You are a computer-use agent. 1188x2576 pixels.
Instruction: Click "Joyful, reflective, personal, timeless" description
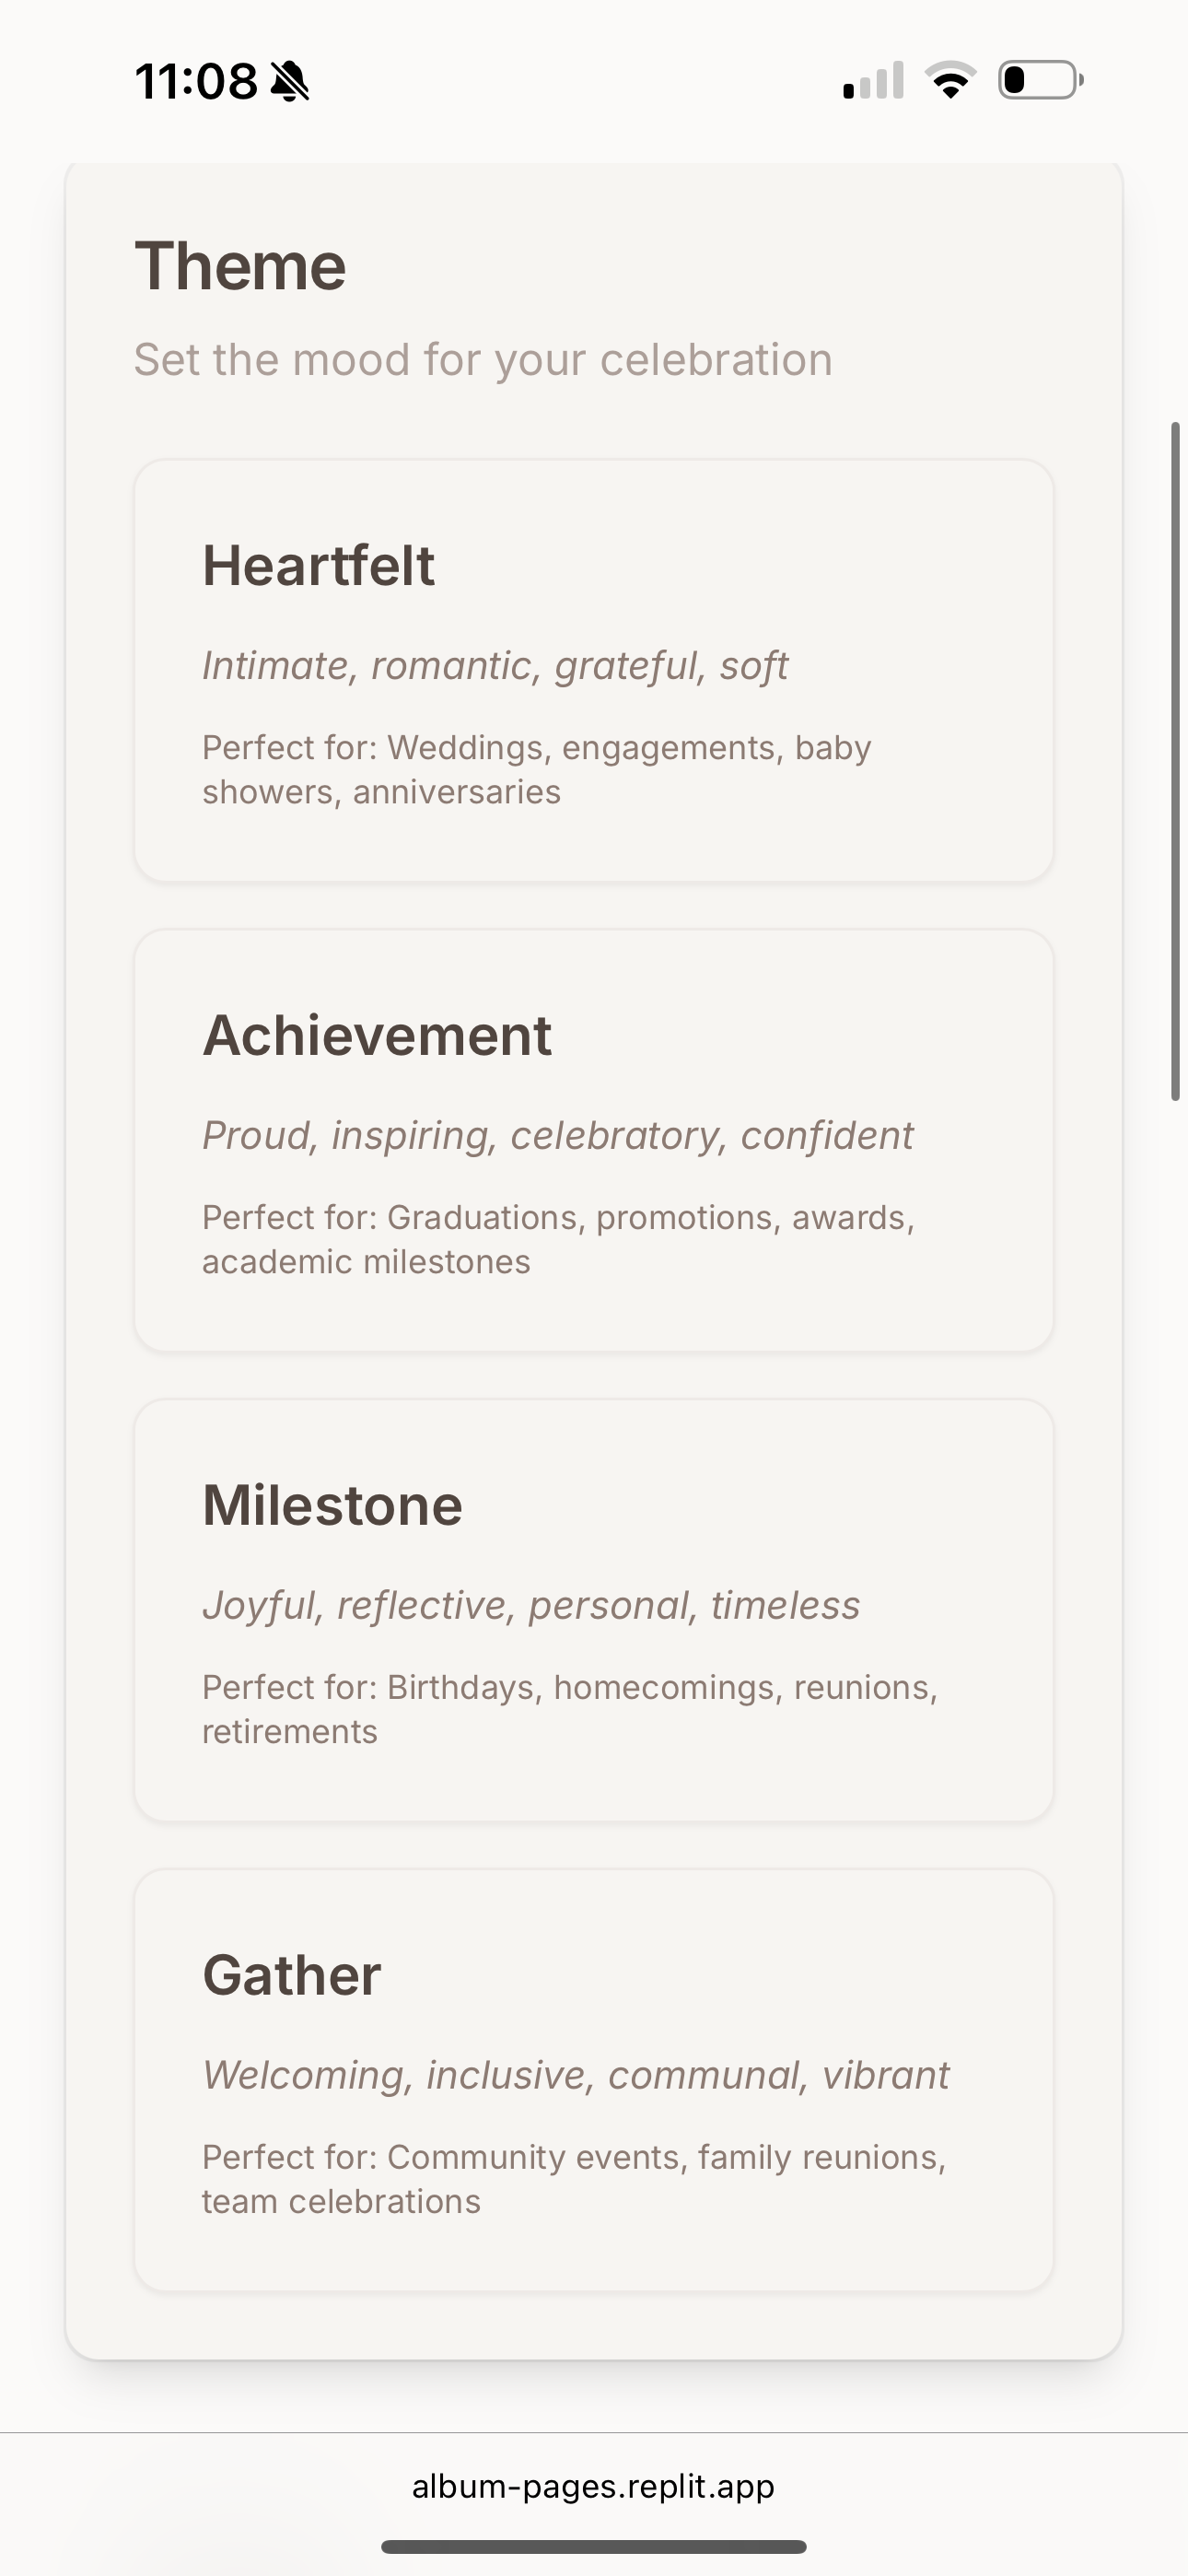[x=531, y=1606]
